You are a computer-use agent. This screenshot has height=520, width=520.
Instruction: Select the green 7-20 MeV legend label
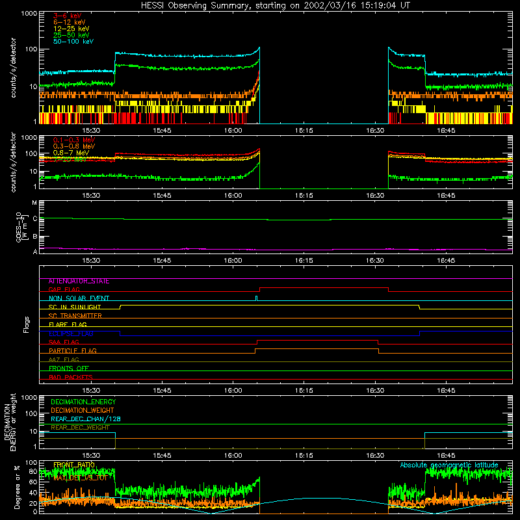(70, 159)
